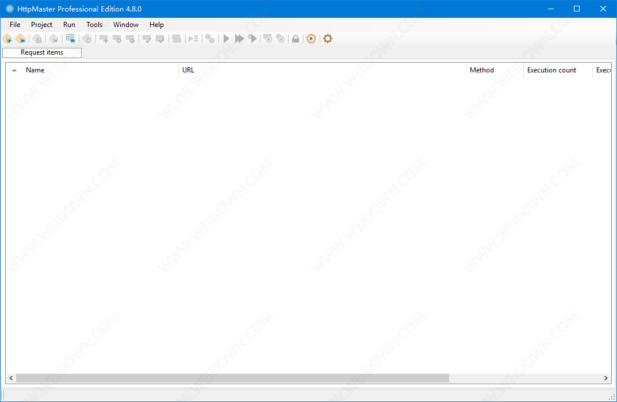Click the double-arrow execute all icon
Viewport: 617px width, 402px height.
click(239, 39)
